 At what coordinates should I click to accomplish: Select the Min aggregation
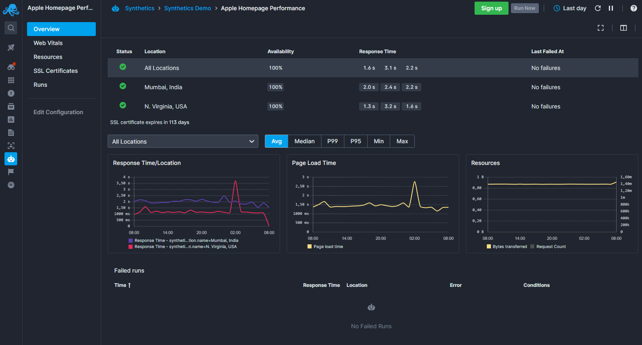(x=379, y=141)
